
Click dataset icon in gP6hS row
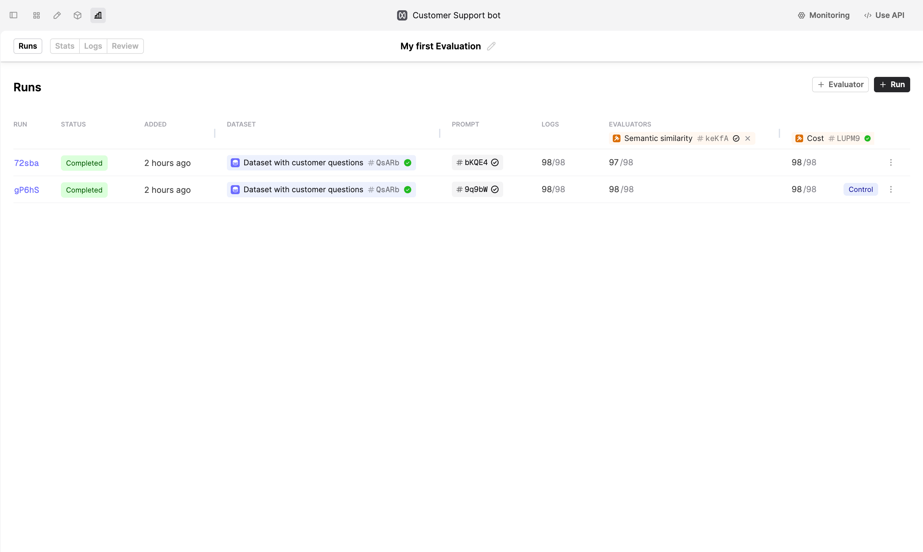pyautogui.click(x=235, y=190)
